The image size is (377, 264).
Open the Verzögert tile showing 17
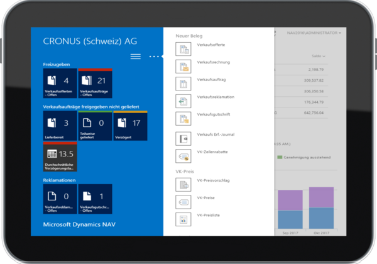tap(130, 126)
